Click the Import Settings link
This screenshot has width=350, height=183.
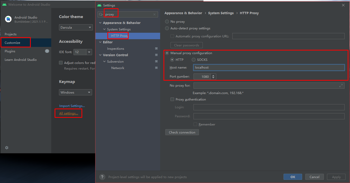tap(72, 106)
